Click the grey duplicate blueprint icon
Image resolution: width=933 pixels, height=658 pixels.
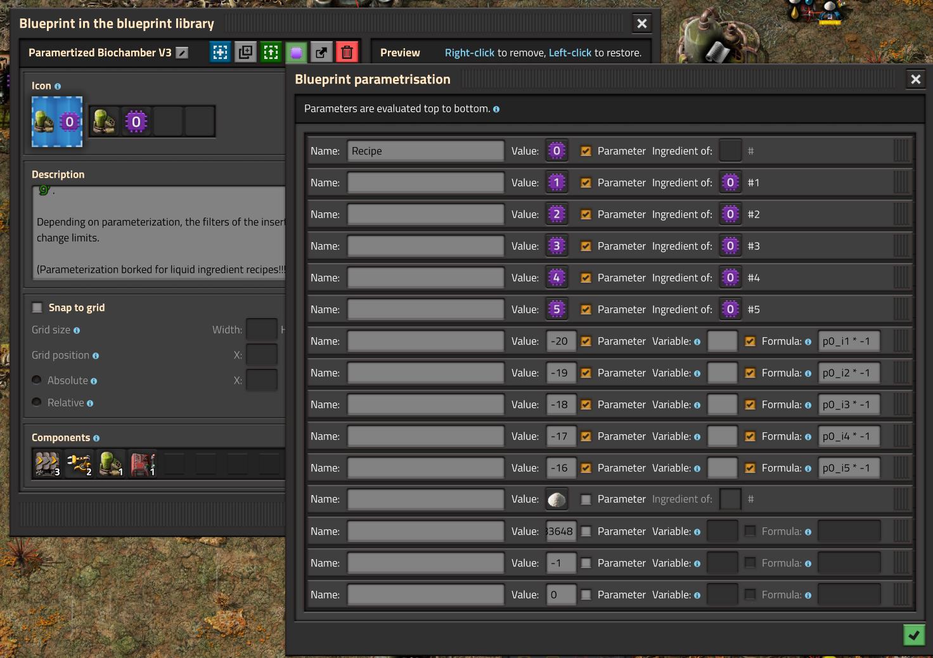pos(245,53)
